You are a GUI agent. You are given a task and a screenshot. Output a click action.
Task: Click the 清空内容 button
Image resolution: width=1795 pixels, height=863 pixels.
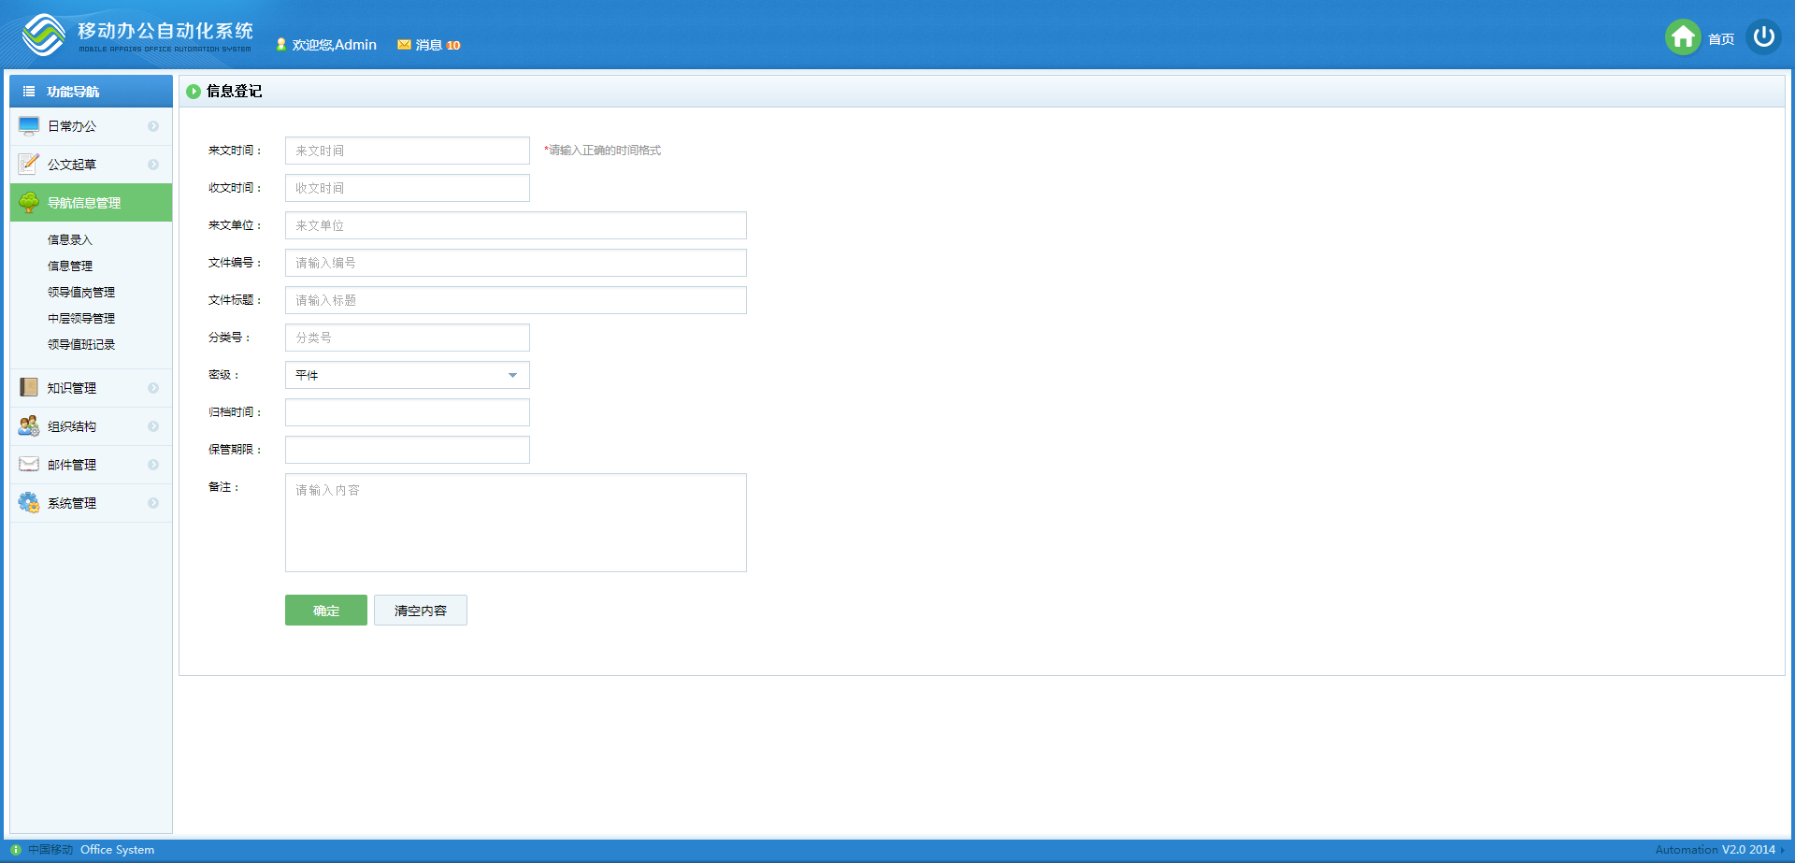[x=421, y=611]
